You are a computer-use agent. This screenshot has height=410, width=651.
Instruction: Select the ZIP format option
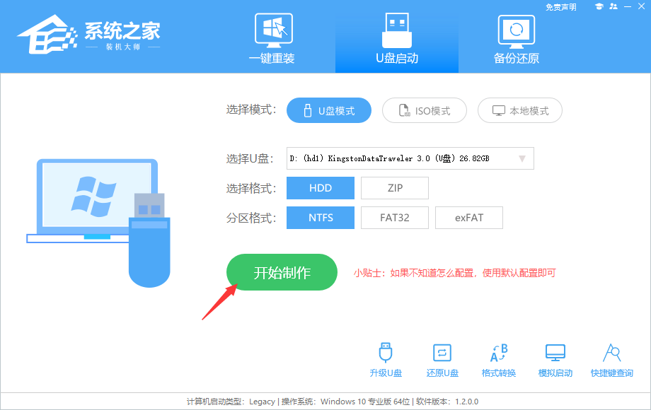pos(394,187)
